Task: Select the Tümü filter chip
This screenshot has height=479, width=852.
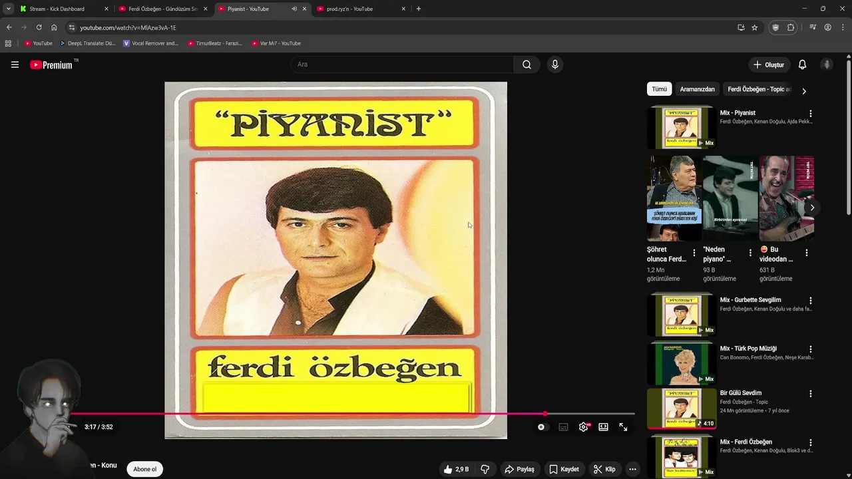Action: (659, 89)
